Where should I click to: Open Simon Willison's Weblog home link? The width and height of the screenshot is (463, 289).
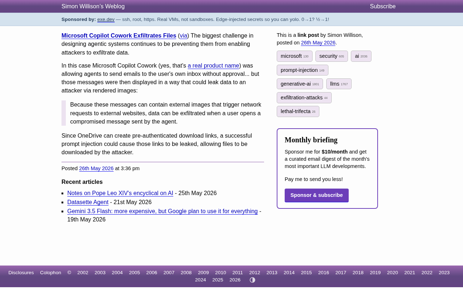[93, 7]
